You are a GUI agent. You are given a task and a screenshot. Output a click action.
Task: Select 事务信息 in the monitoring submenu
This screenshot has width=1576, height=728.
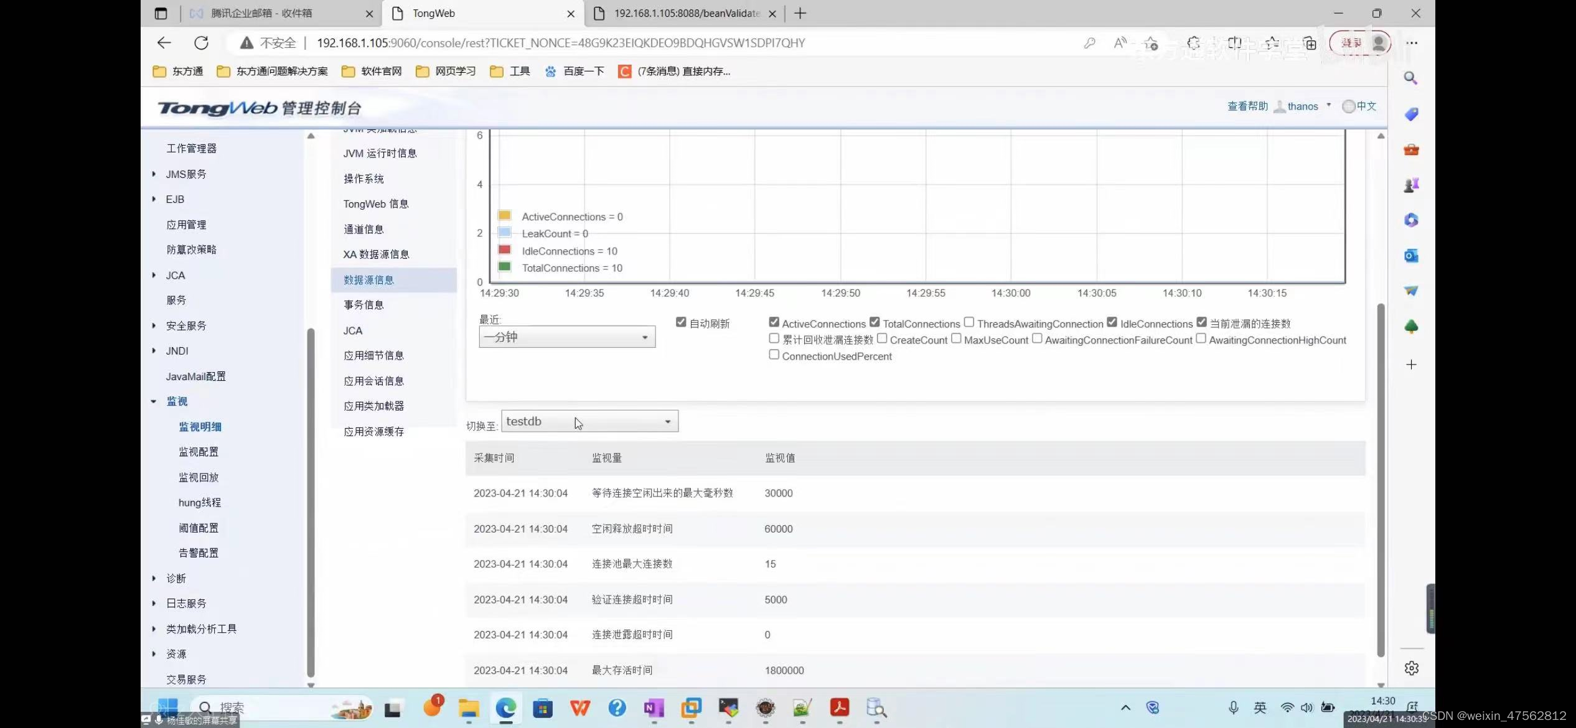point(364,305)
